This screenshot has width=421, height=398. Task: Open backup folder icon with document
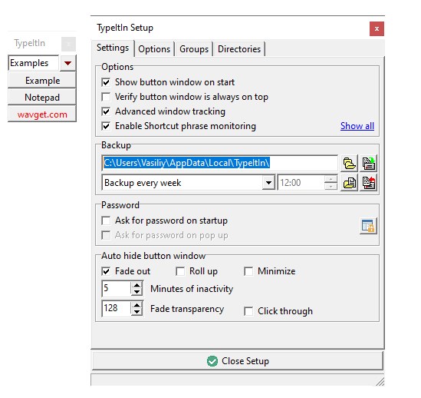350,183
